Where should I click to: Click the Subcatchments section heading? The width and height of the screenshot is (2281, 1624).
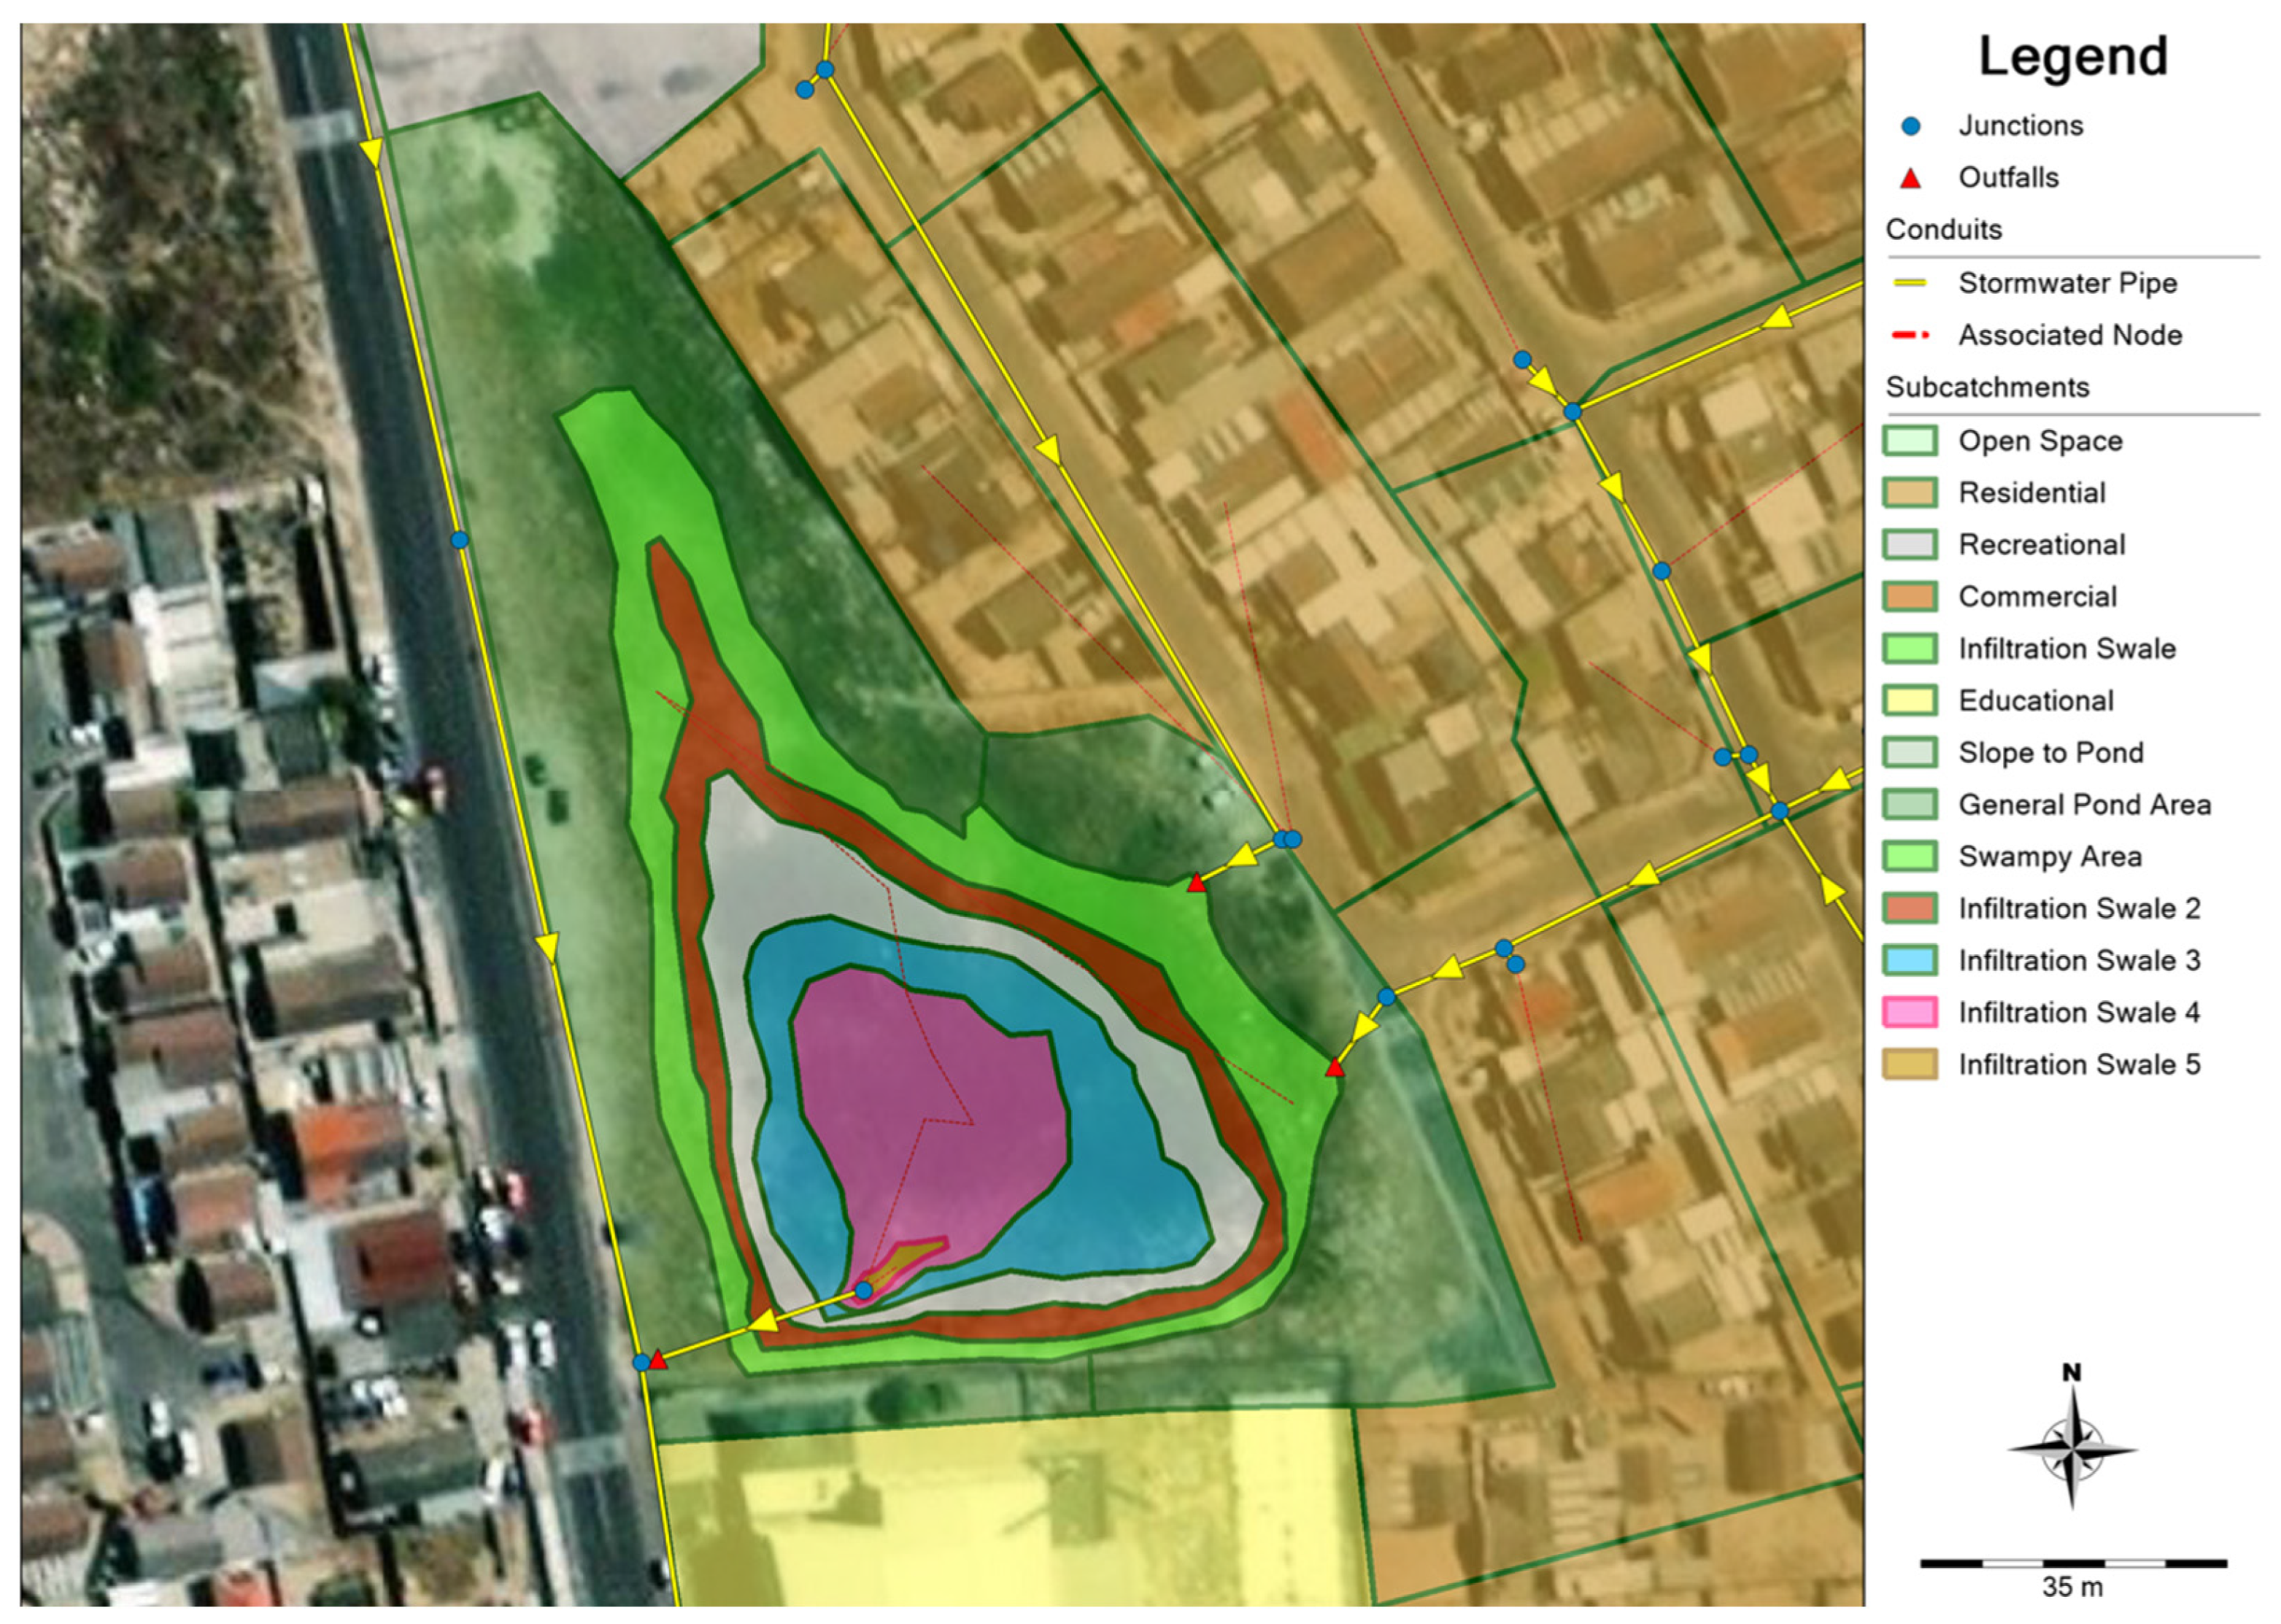click(1987, 387)
